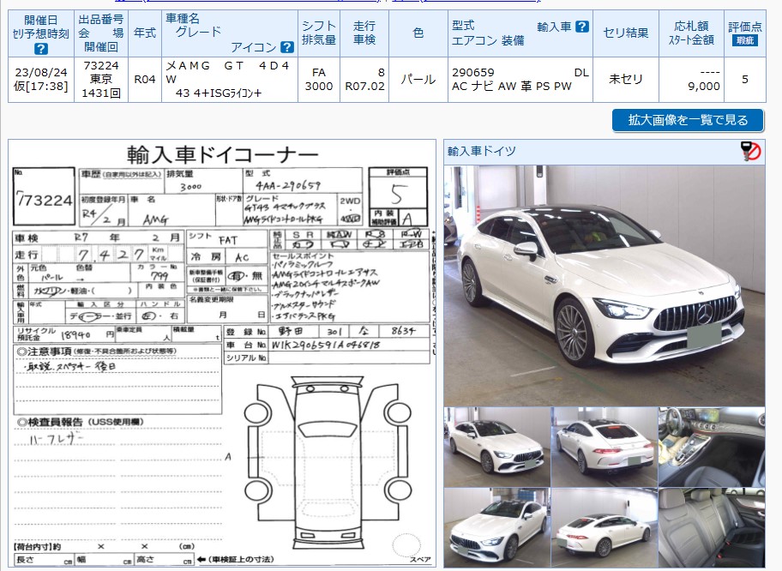
Task: Click 開催日 column header text
Action: click(41, 20)
